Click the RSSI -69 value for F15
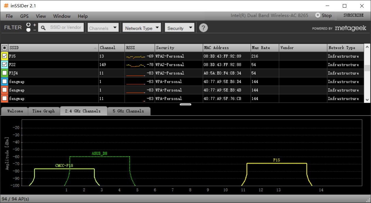The image size is (371, 203). [150, 56]
